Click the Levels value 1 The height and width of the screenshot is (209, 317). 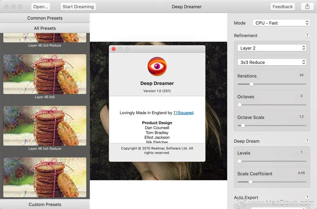(x=301, y=152)
